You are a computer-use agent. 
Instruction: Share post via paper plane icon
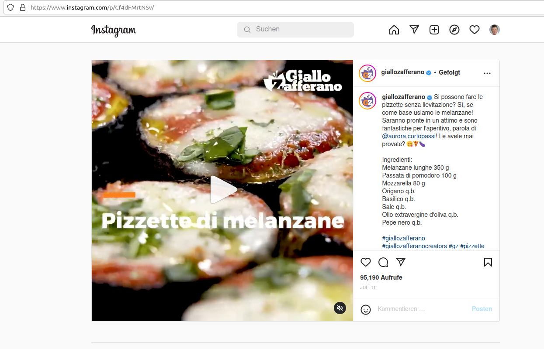point(401,262)
